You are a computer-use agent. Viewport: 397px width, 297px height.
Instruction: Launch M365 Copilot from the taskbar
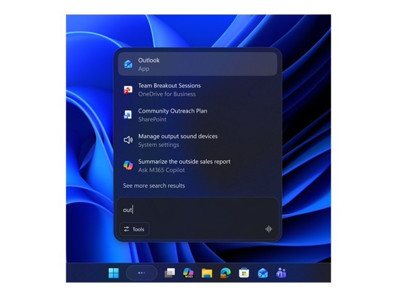(189, 273)
